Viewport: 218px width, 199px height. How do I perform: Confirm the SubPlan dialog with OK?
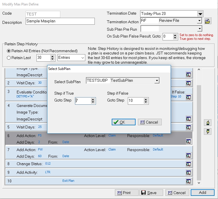tap(124, 122)
